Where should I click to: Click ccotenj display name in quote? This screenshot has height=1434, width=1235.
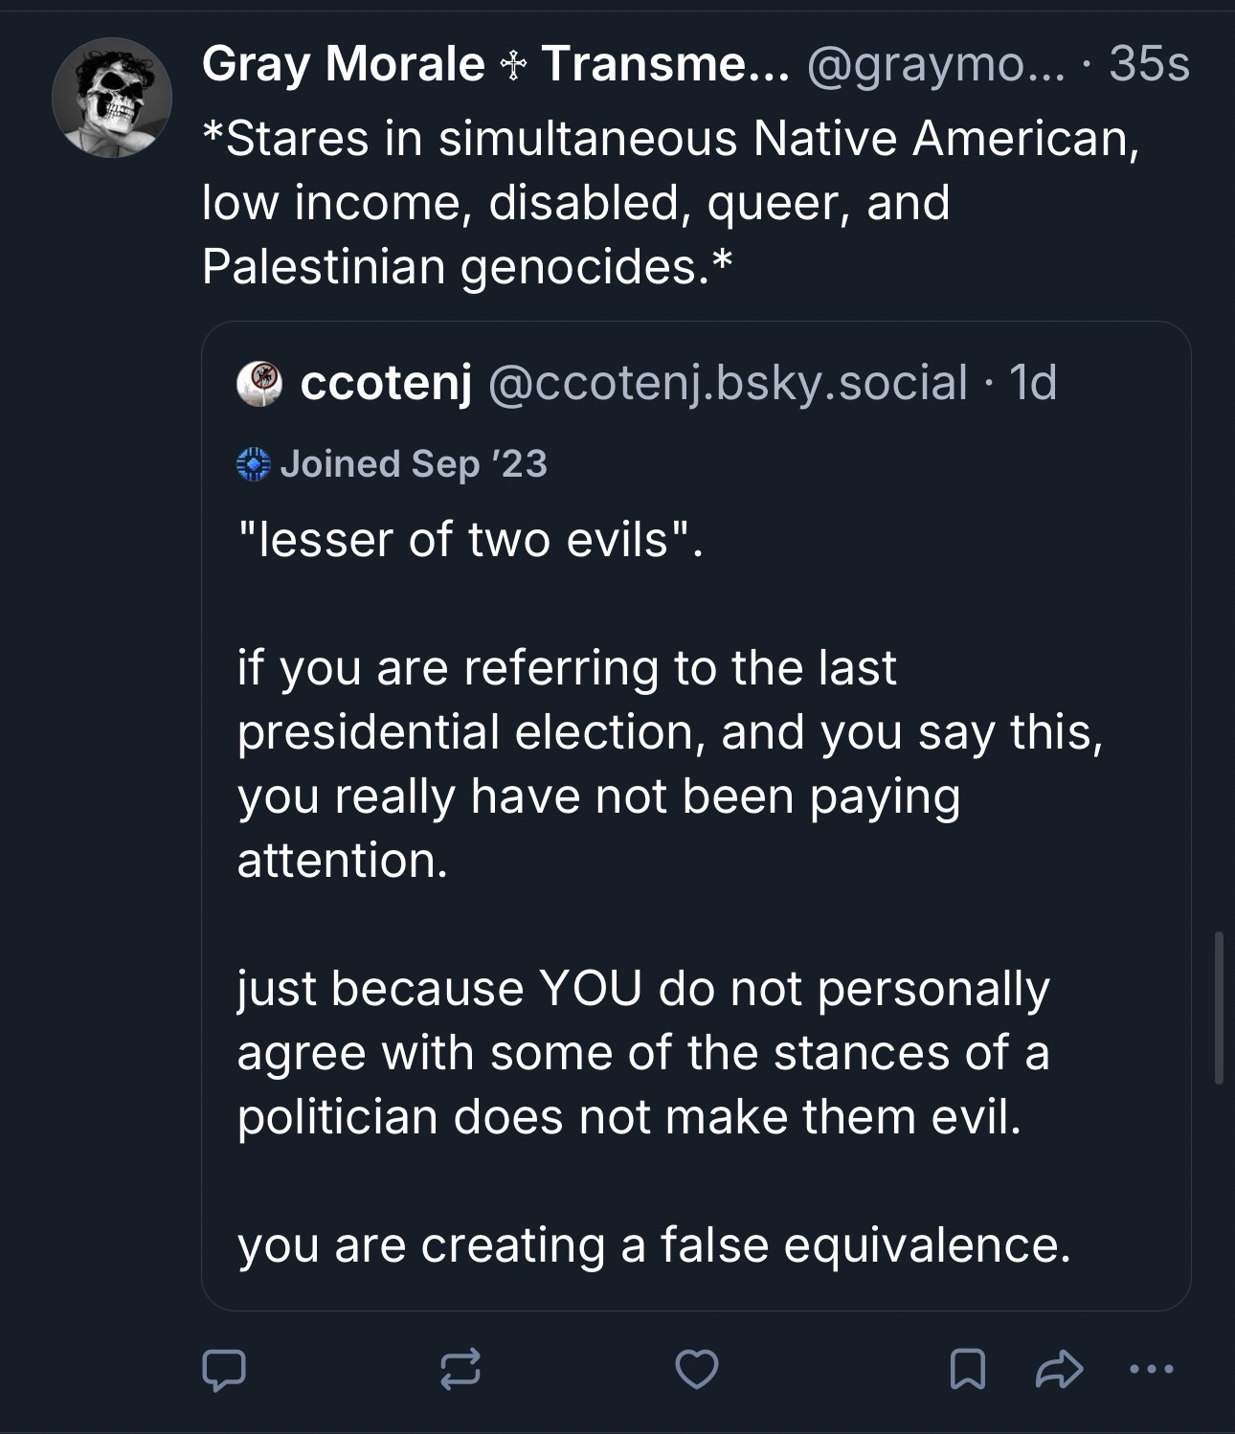[x=386, y=384]
